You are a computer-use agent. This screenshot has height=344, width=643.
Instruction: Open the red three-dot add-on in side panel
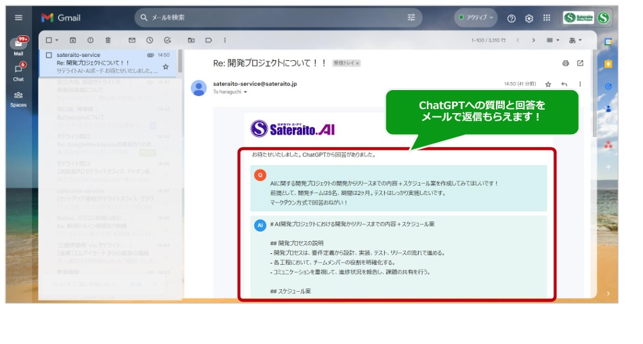pyautogui.click(x=608, y=145)
